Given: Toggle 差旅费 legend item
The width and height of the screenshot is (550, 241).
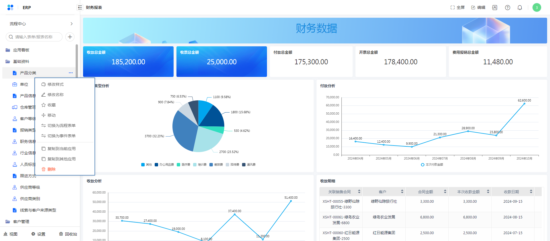Looking at the screenshot, I should tap(216, 165).
